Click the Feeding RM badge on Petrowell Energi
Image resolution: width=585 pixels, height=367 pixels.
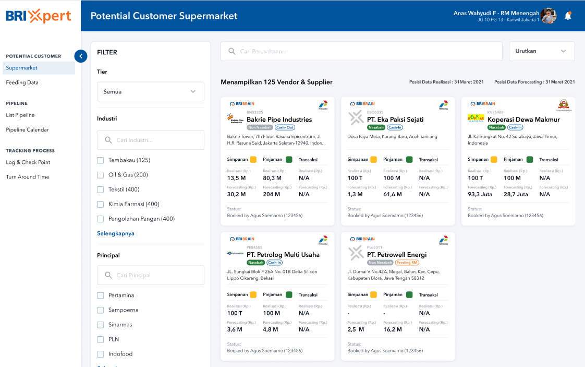click(x=407, y=263)
